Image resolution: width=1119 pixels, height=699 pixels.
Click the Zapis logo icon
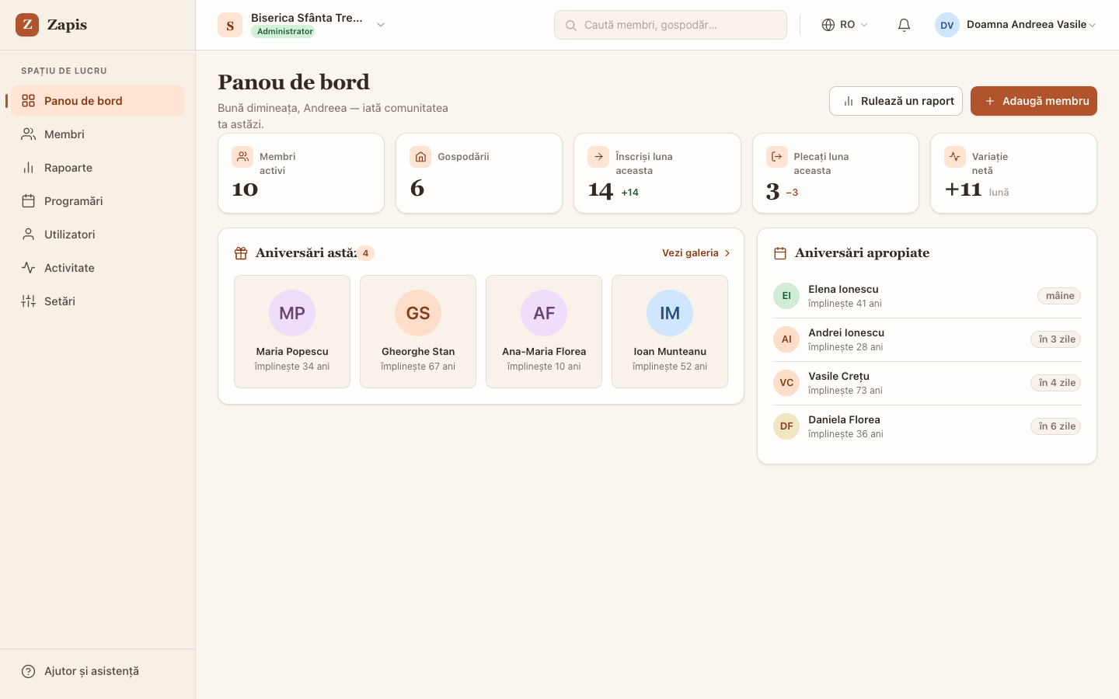point(27,25)
